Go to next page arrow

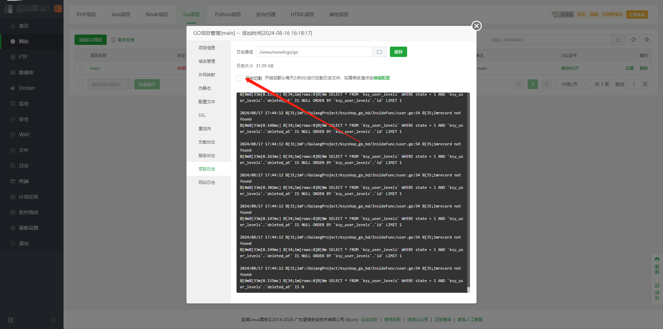coord(546,84)
